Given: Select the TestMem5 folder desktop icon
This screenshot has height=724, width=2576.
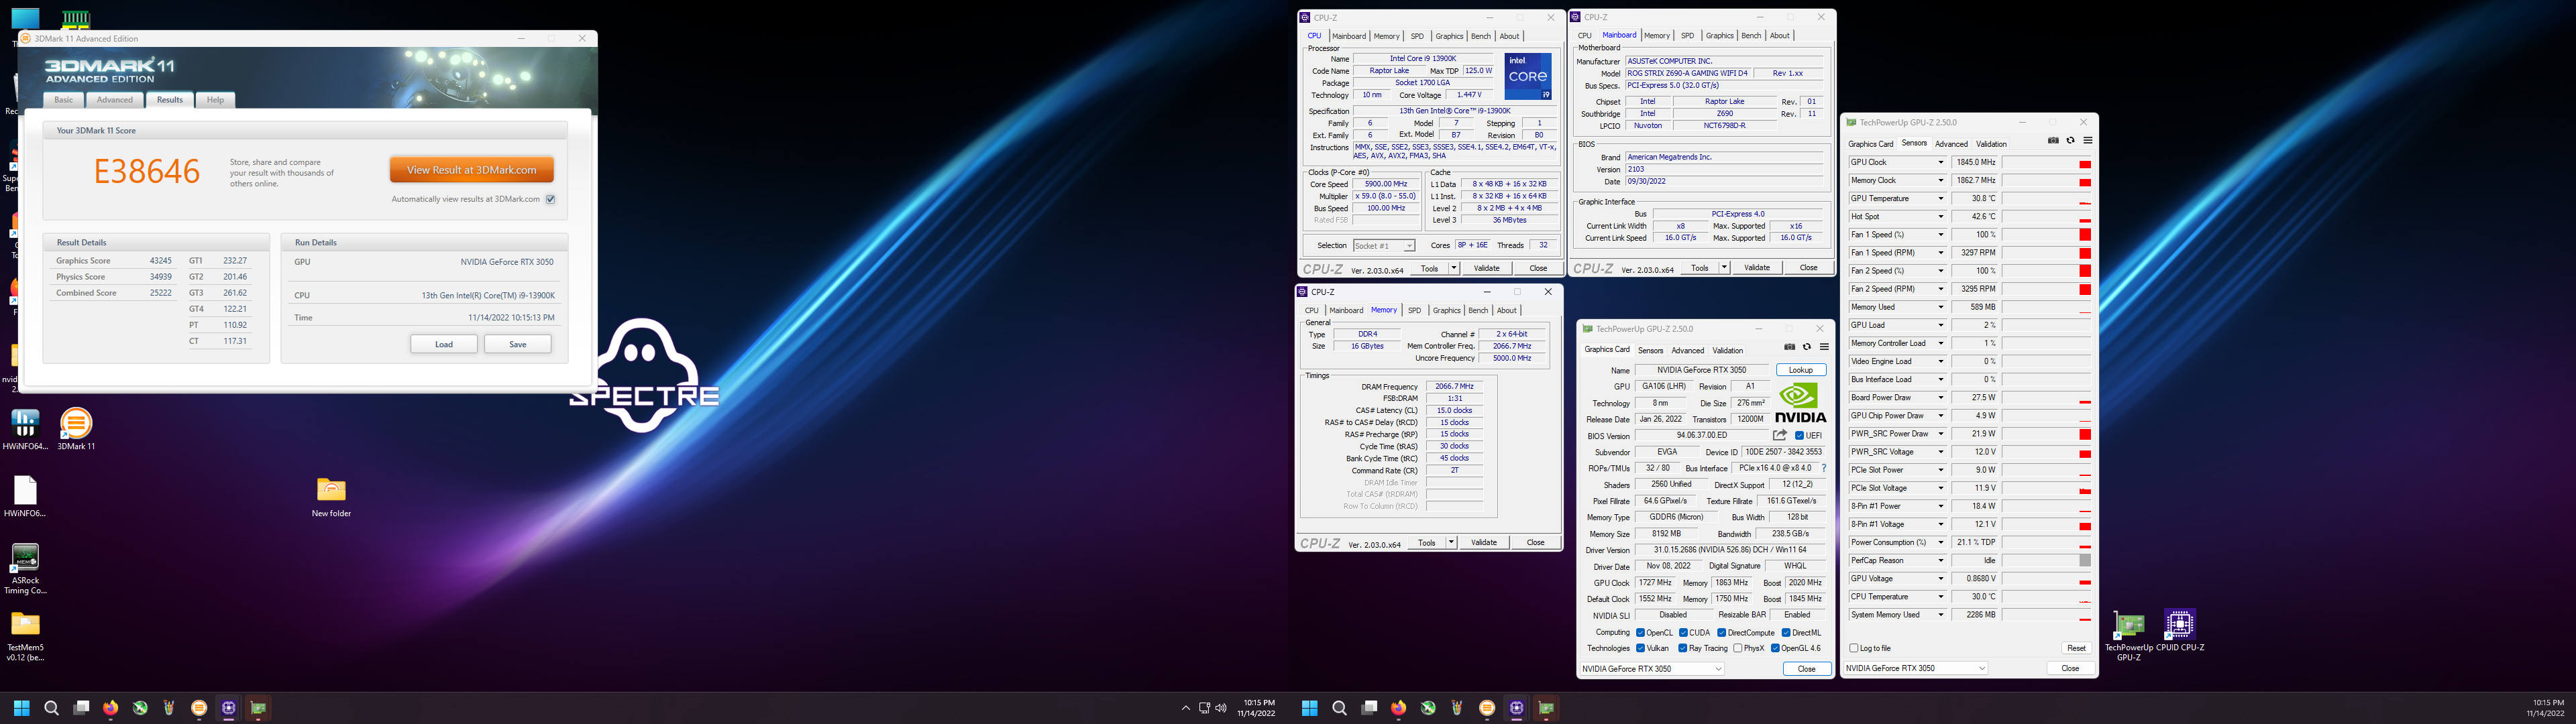Looking at the screenshot, I should pos(25,636).
